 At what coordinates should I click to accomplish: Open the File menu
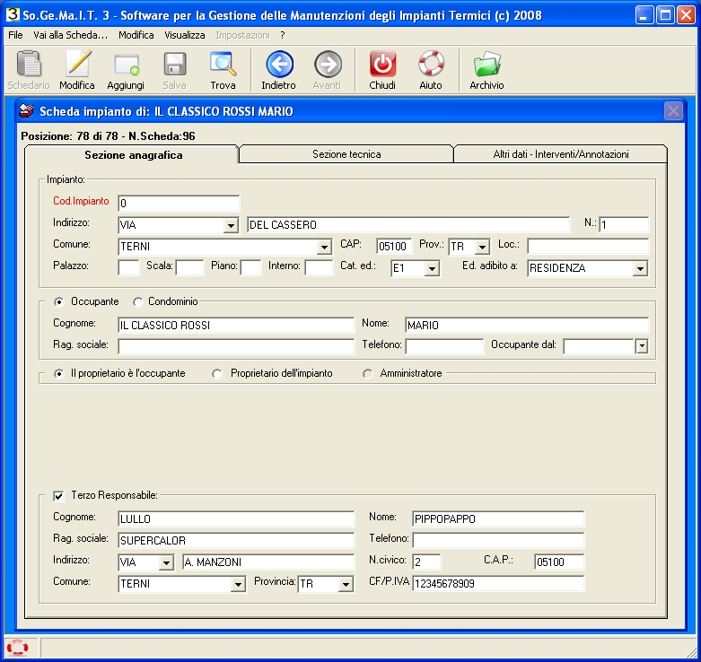15,35
